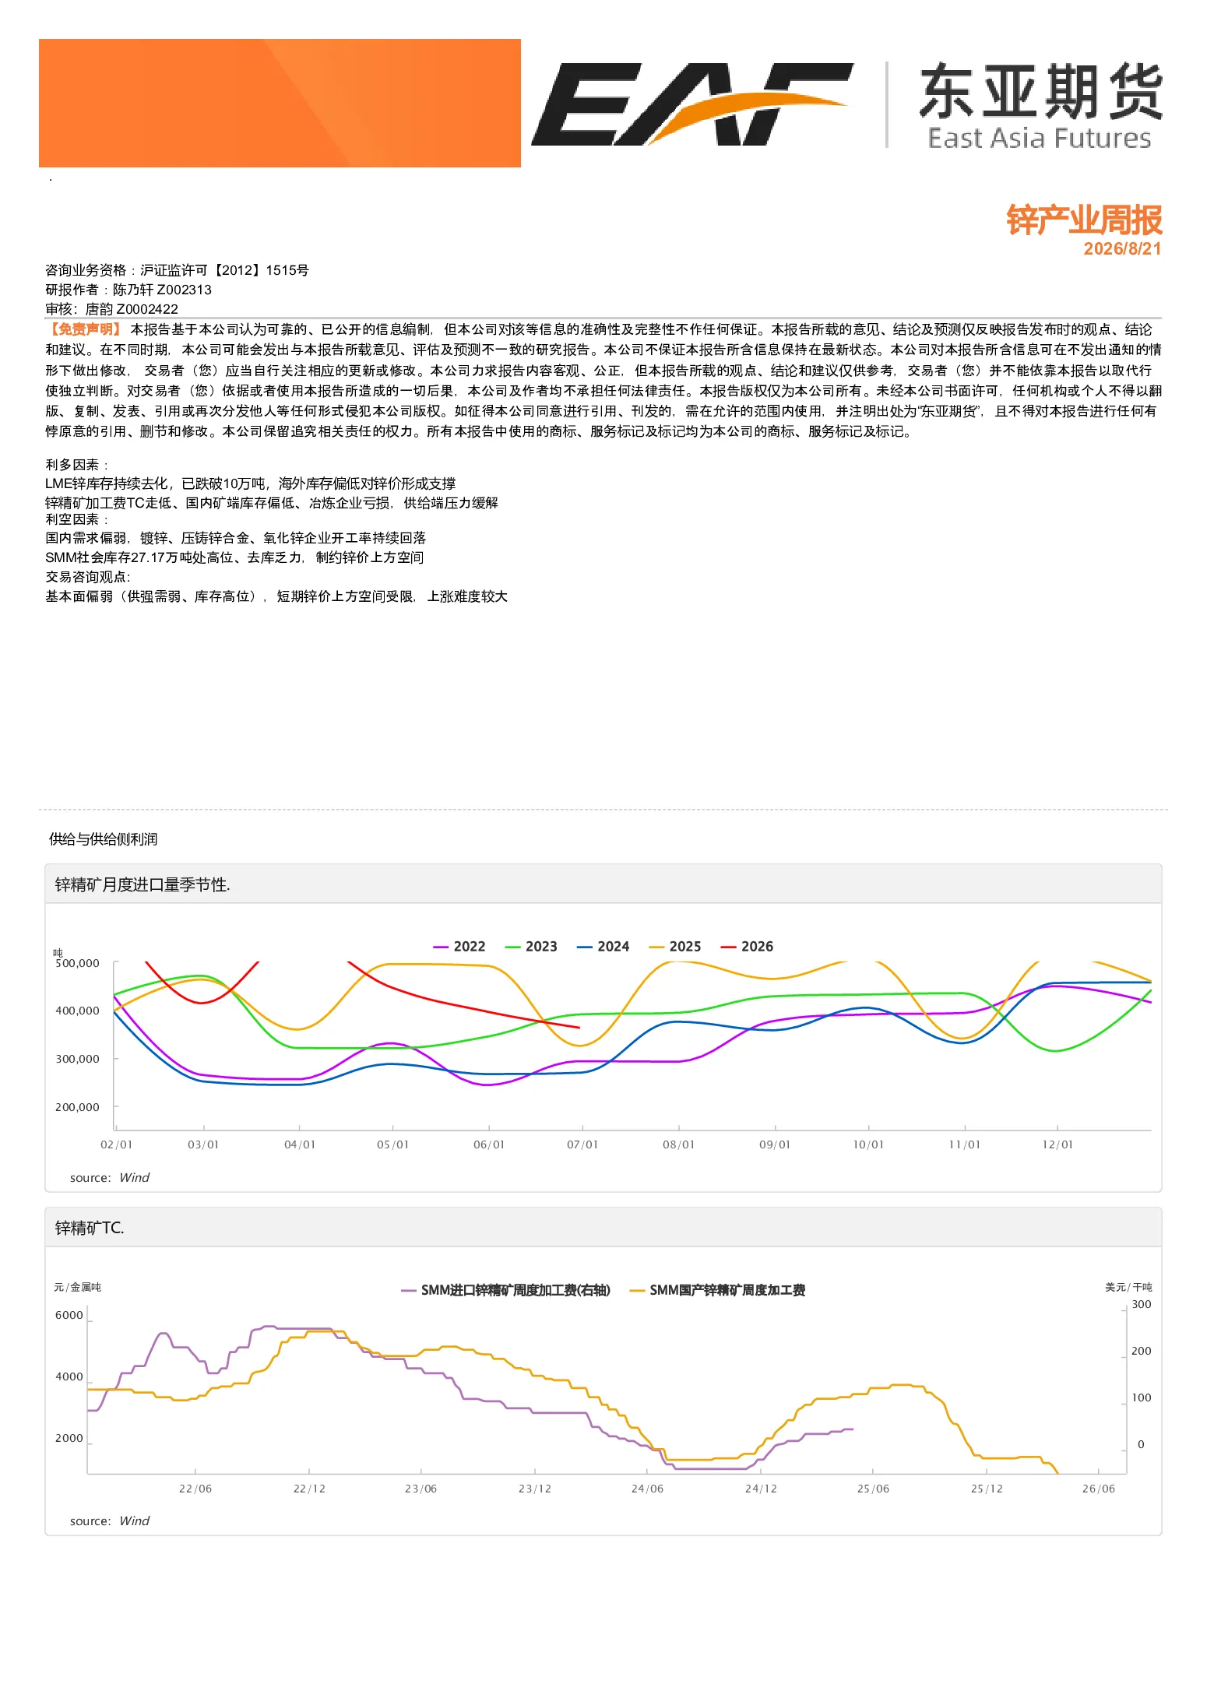Viewport: 1207px width, 1691px height.
Task: Click the "2022" legend entry in the import chart
Action: pos(459,947)
